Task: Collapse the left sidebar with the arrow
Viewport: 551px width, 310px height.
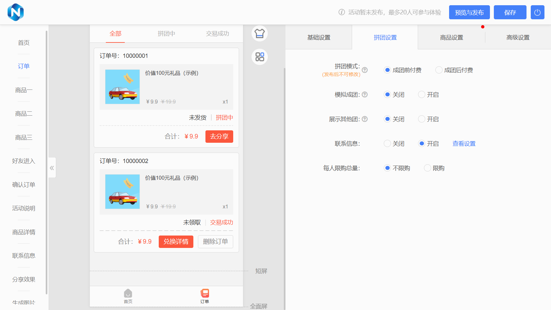Action: (x=52, y=168)
